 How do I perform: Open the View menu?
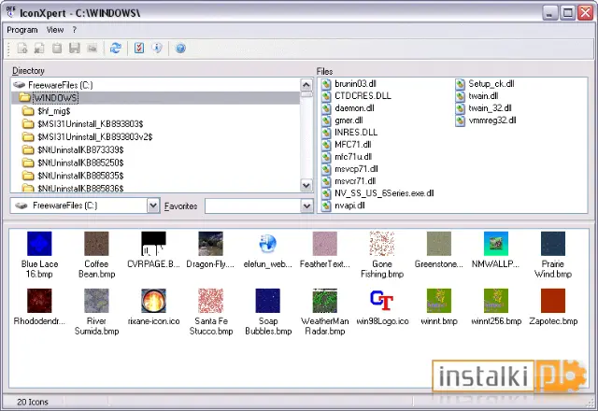pyautogui.click(x=55, y=30)
